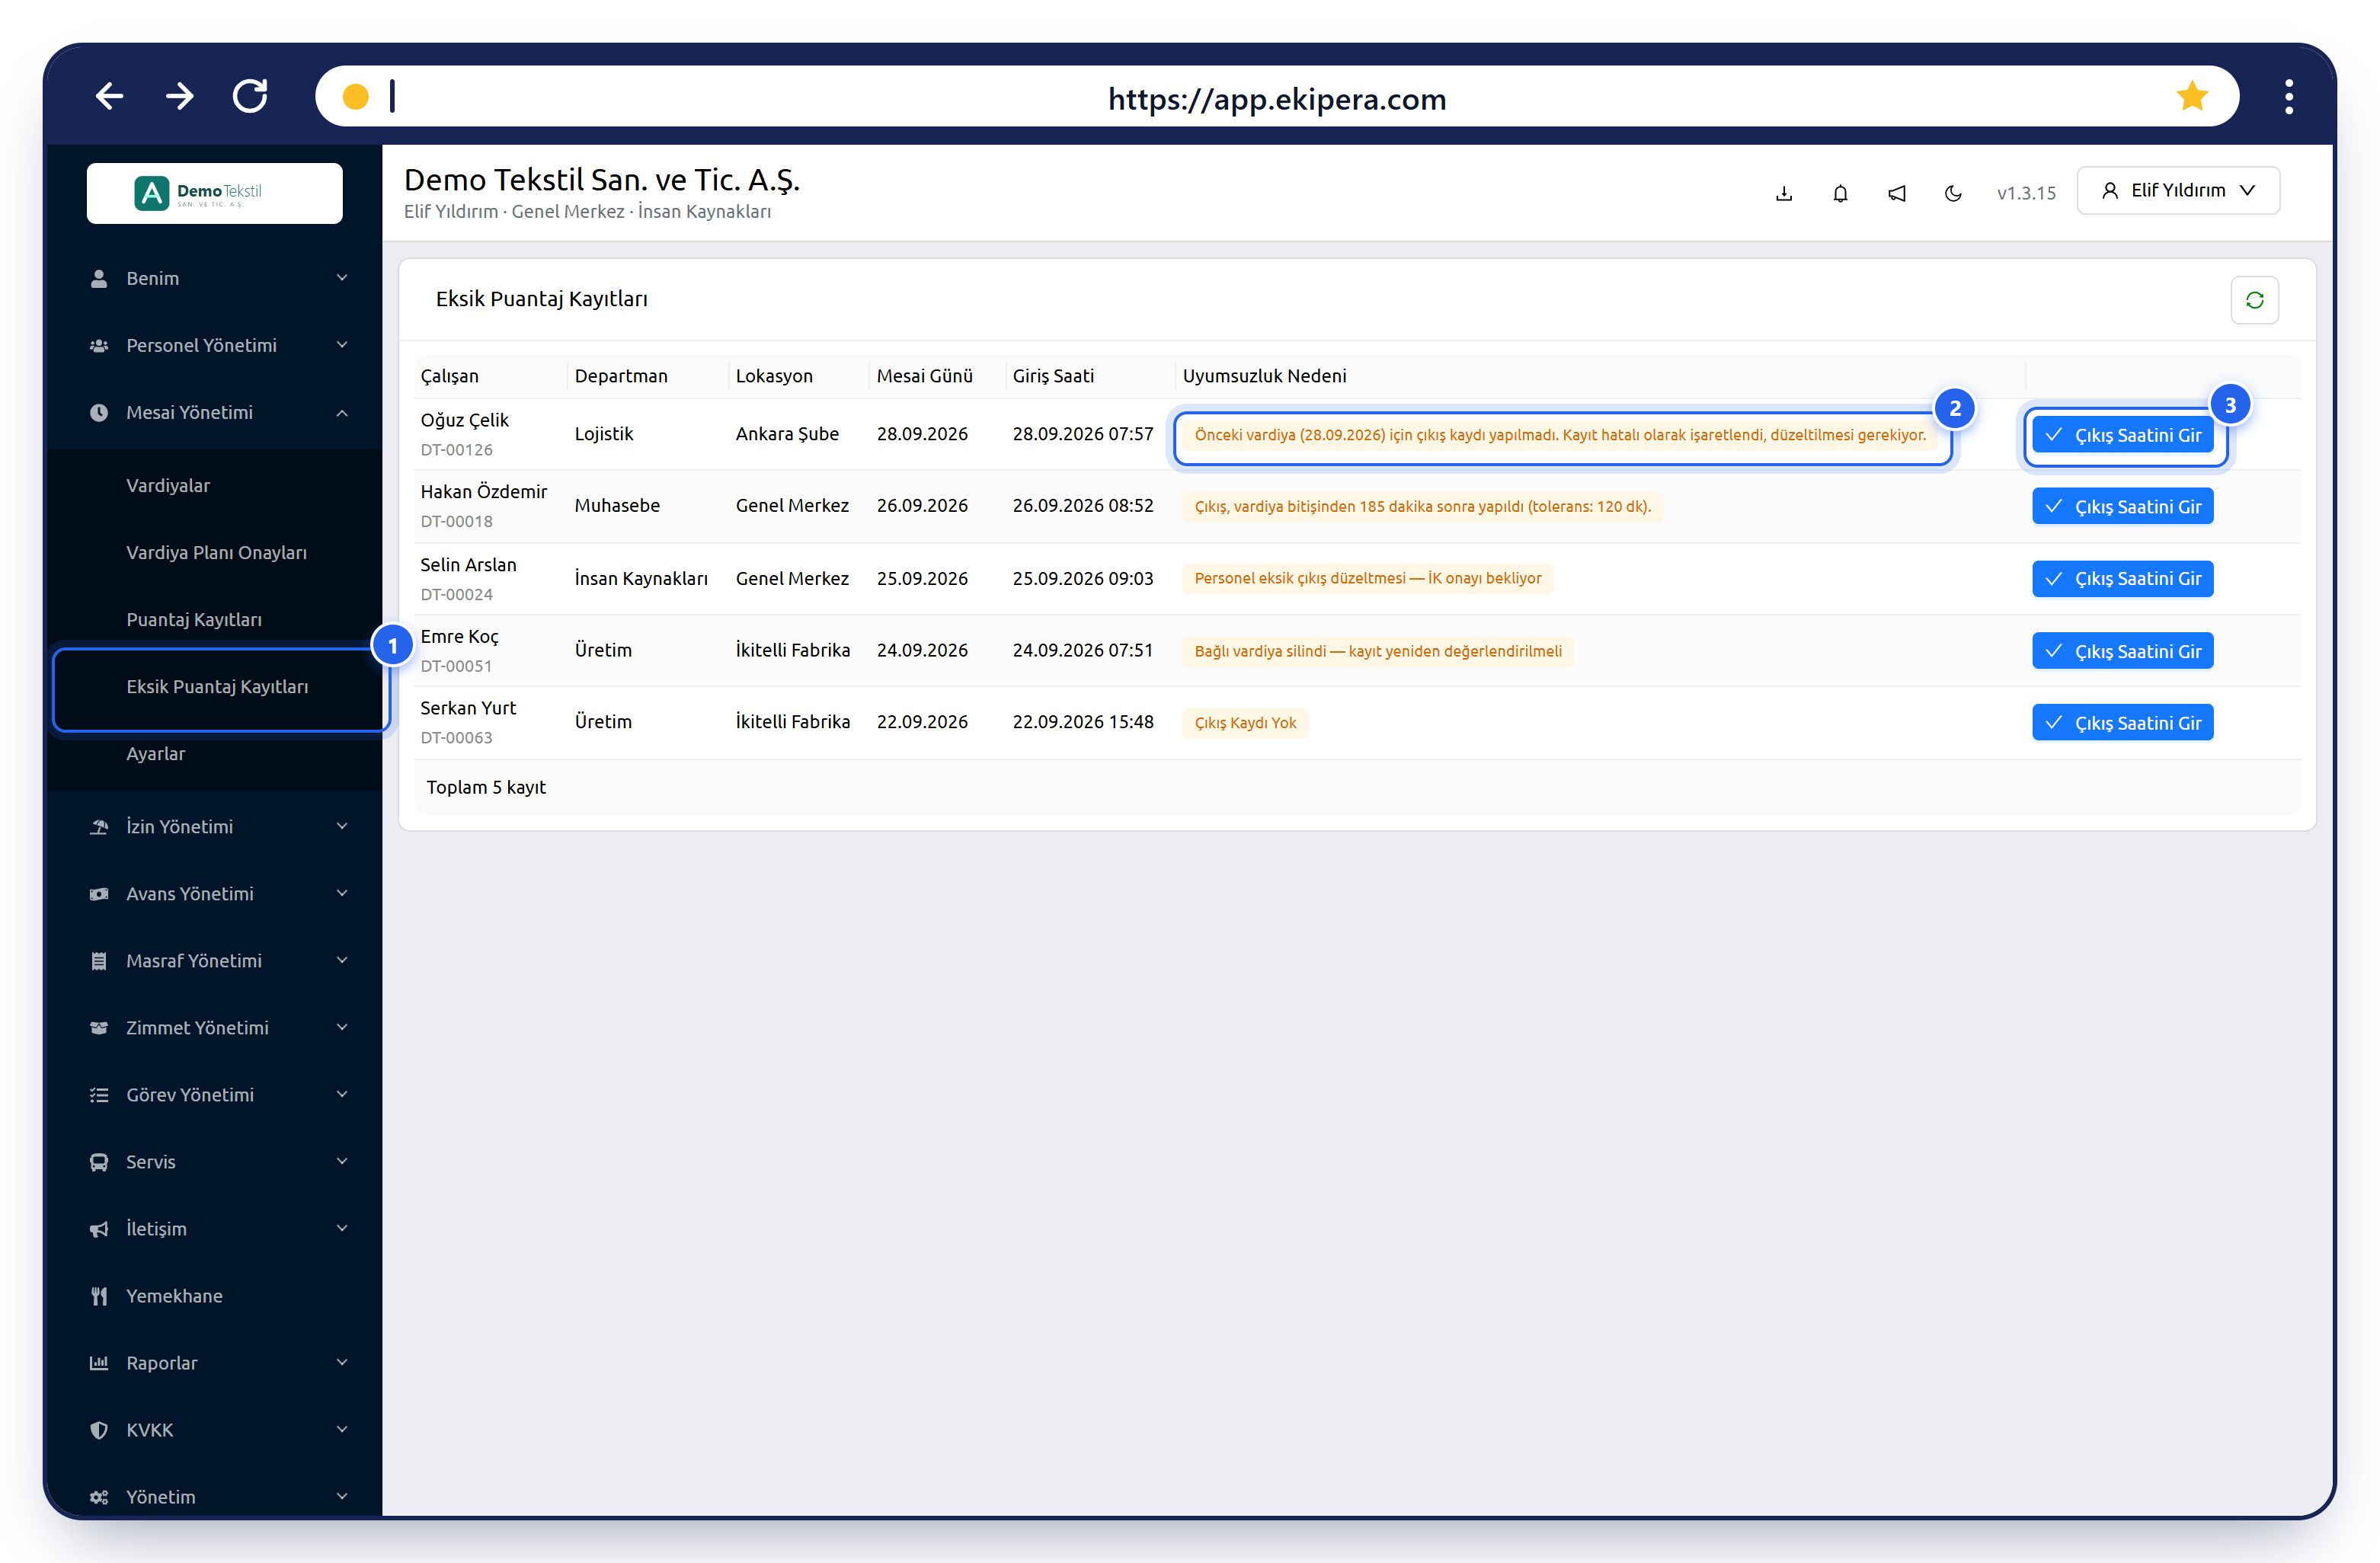This screenshot has height=1563, width=2380.
Task: Click Çıkış Saatini Gir for Selin Arslan
Action: 2122,578
